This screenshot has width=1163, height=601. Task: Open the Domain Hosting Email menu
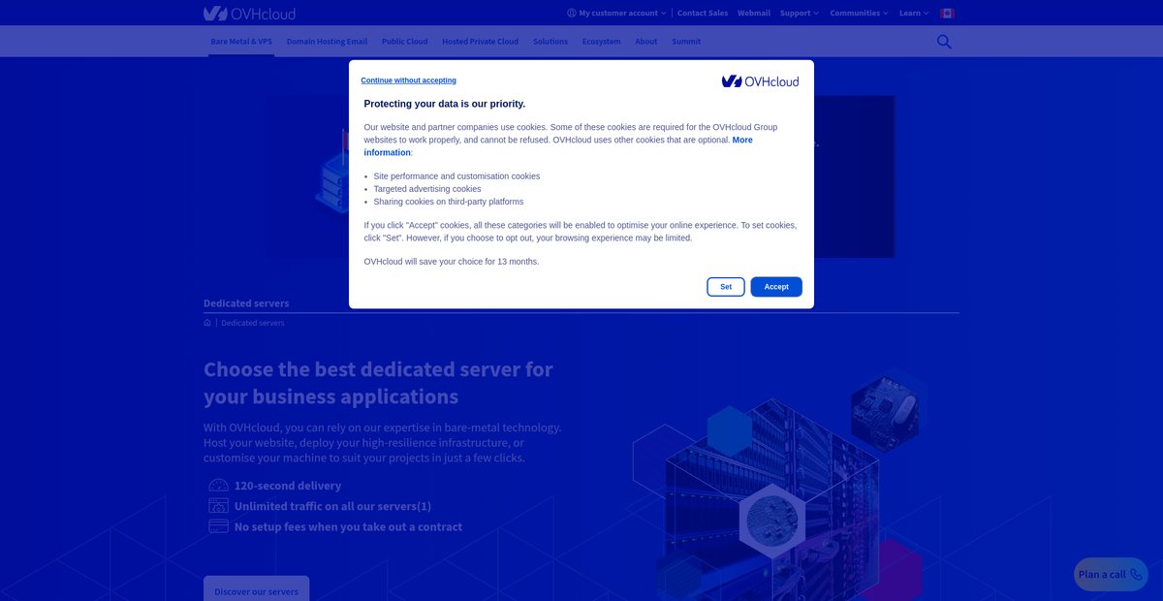[x=327, y=42]
